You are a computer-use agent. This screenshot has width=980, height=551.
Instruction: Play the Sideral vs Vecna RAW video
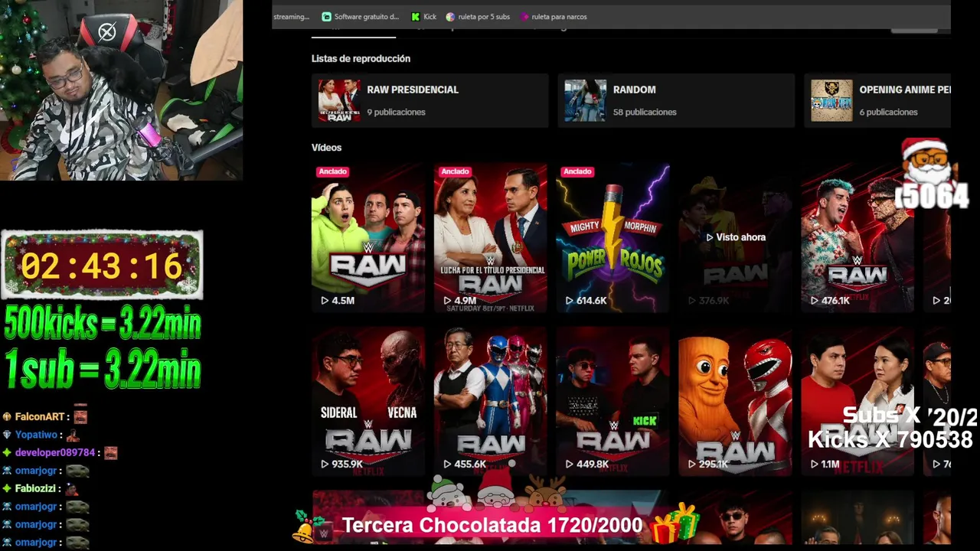coord(367,402)
